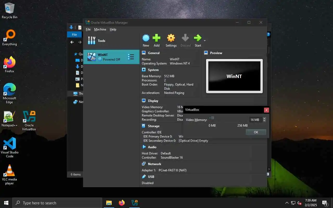Click the taskbar 'Type here to search' box
333x208 pixels.
[x=57, y=203]
